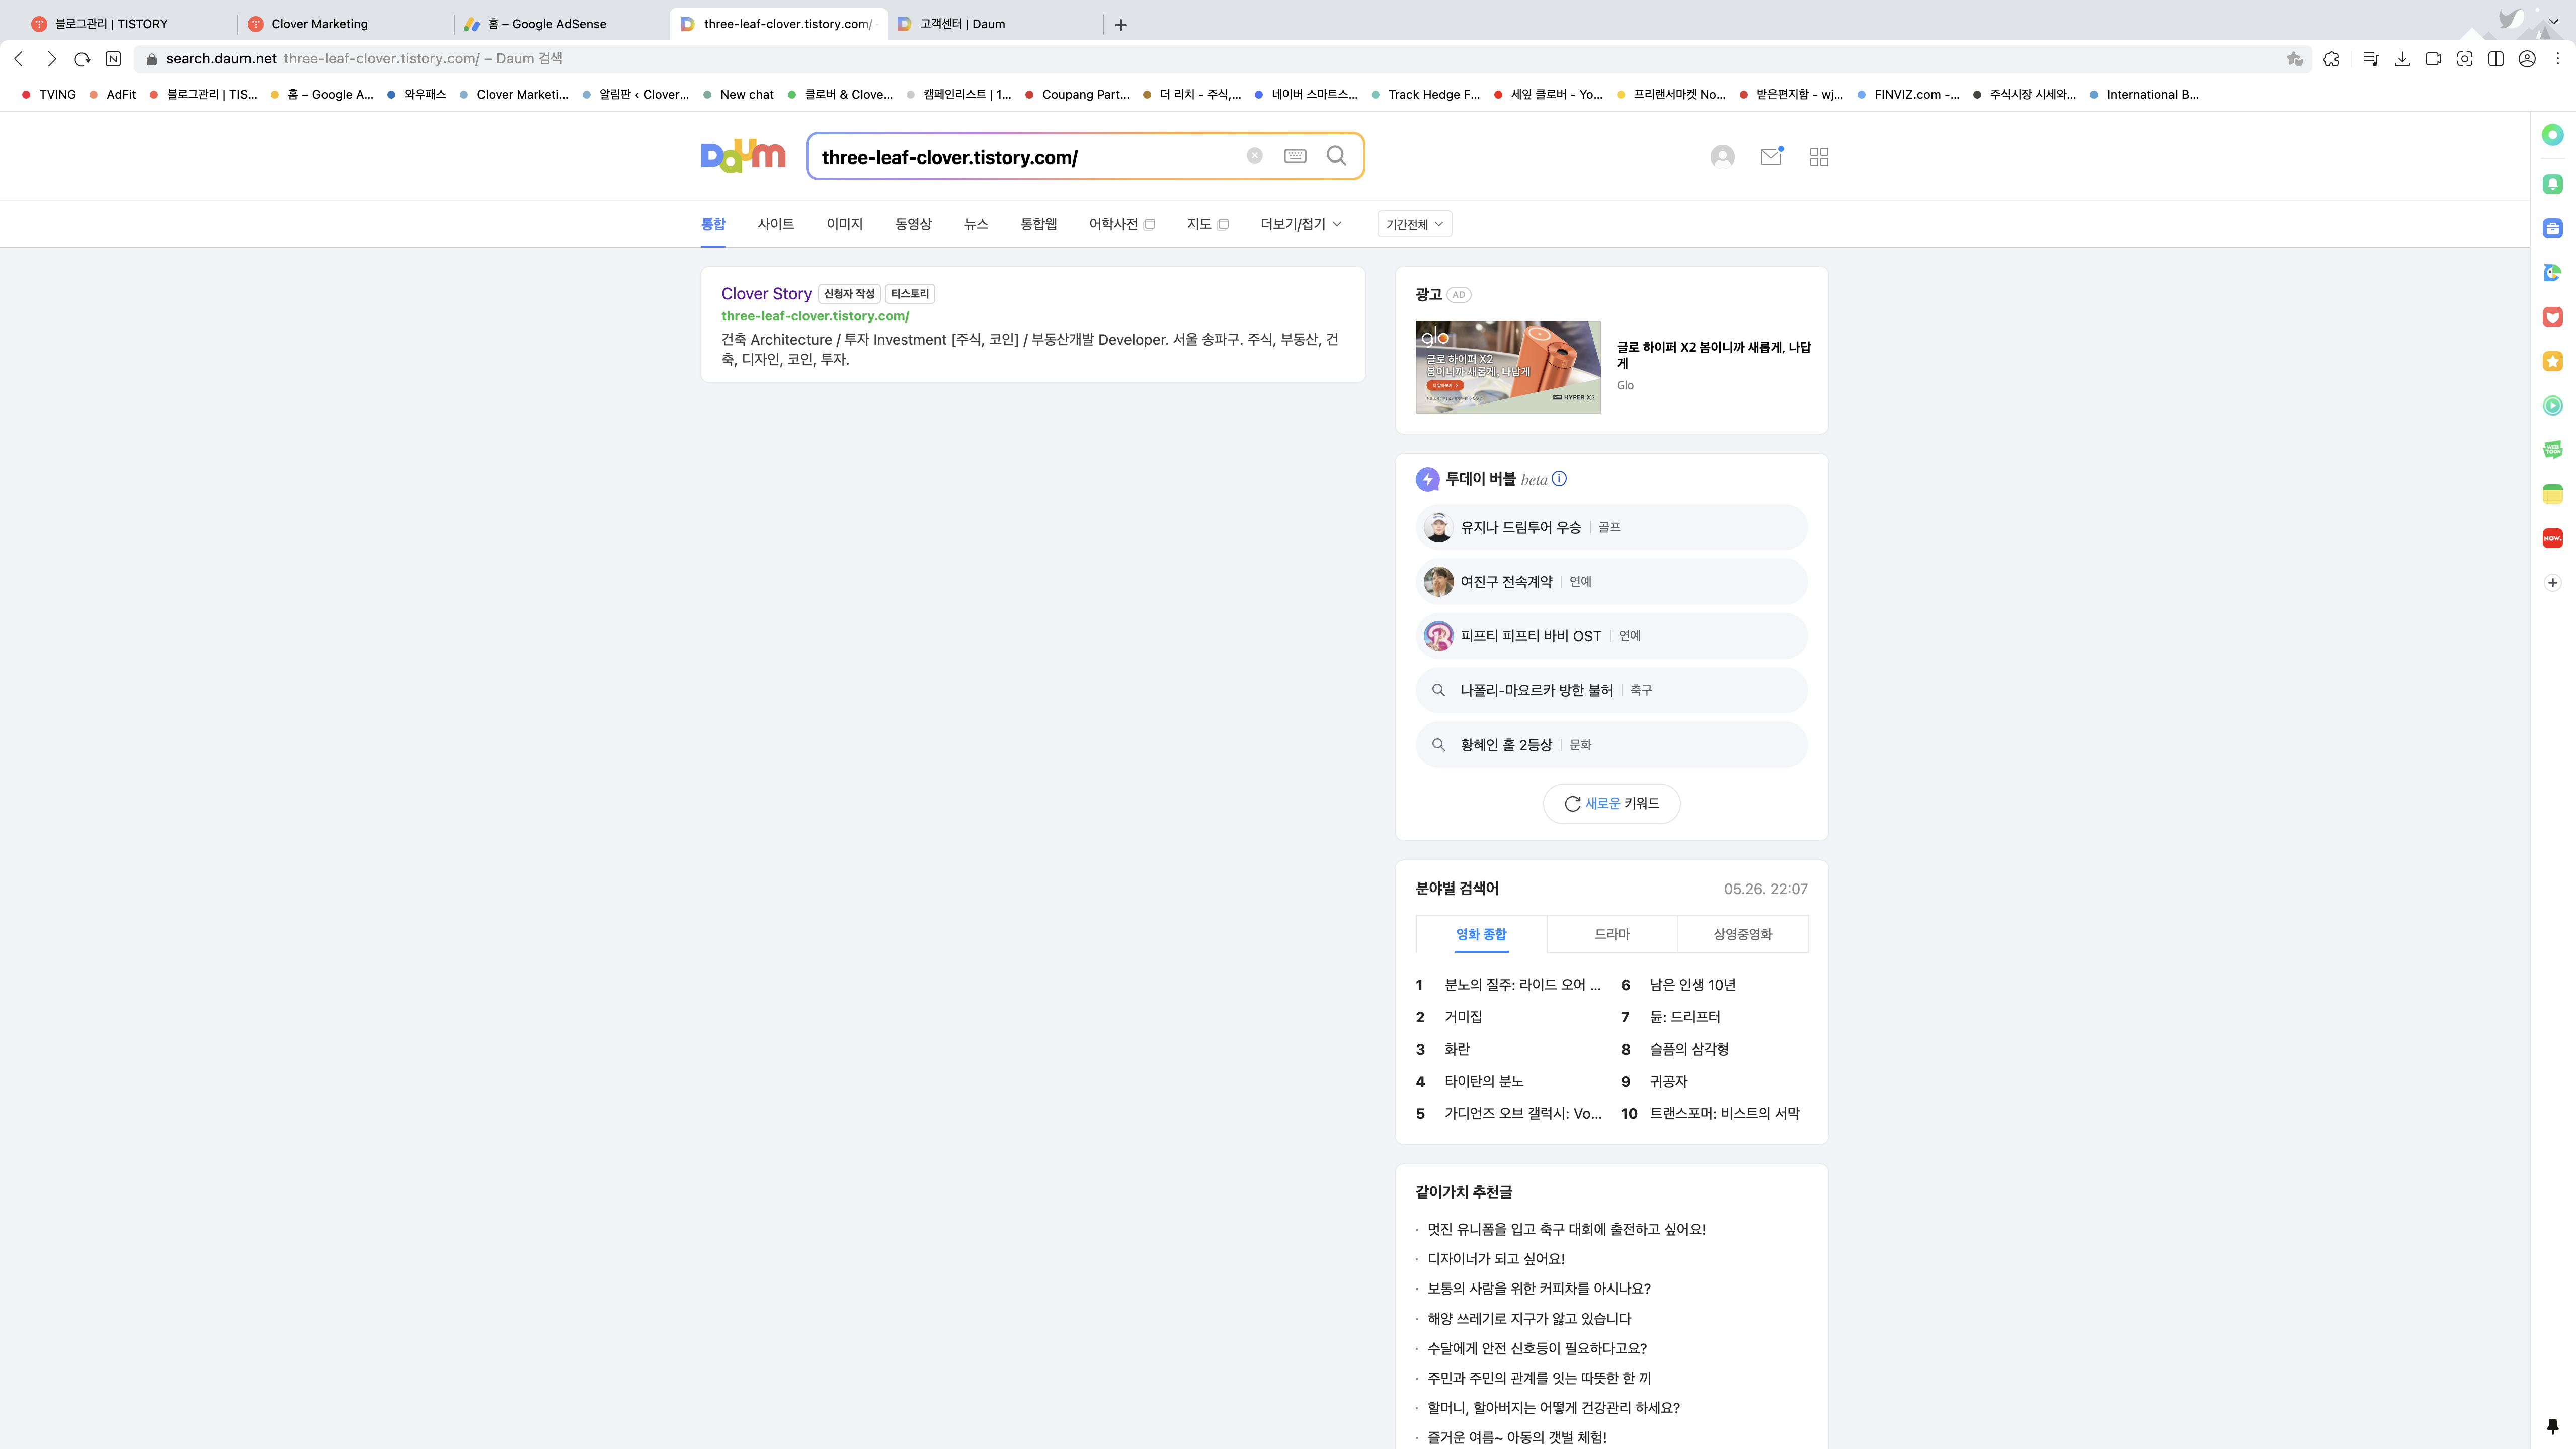Open the Daum mail envelope icon

click(1770, 156)
